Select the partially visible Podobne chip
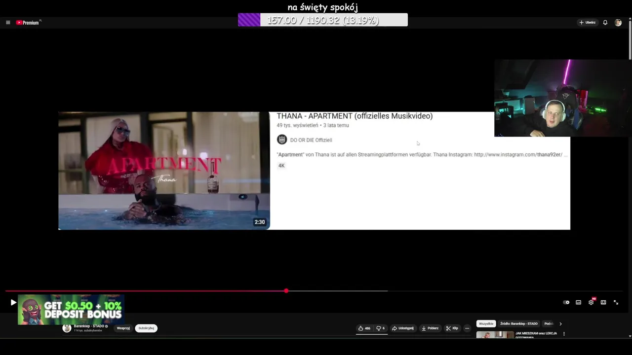 (x=549, y=324)
